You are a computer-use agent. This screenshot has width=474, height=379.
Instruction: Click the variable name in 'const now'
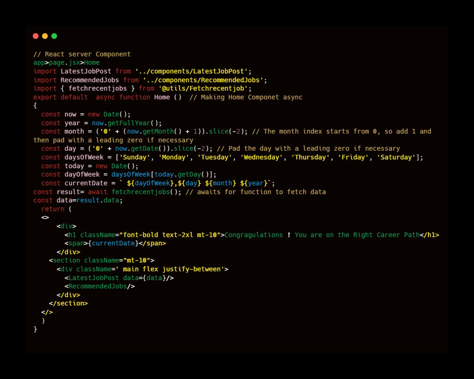[70, 115]
